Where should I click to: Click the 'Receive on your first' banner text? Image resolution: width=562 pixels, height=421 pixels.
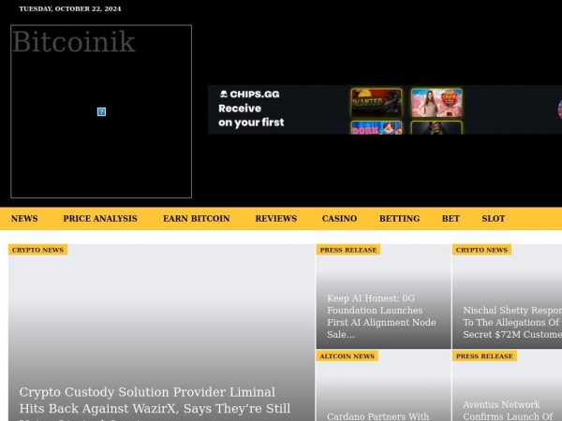pyautogui.click(x=251, y=115)
